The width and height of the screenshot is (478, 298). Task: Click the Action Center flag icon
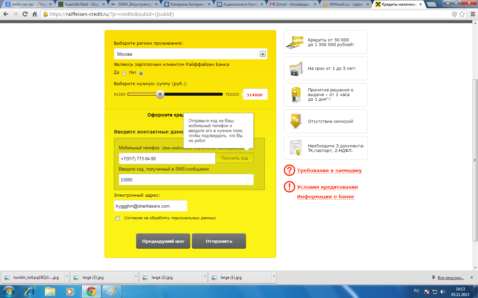[x=427, y=292]
